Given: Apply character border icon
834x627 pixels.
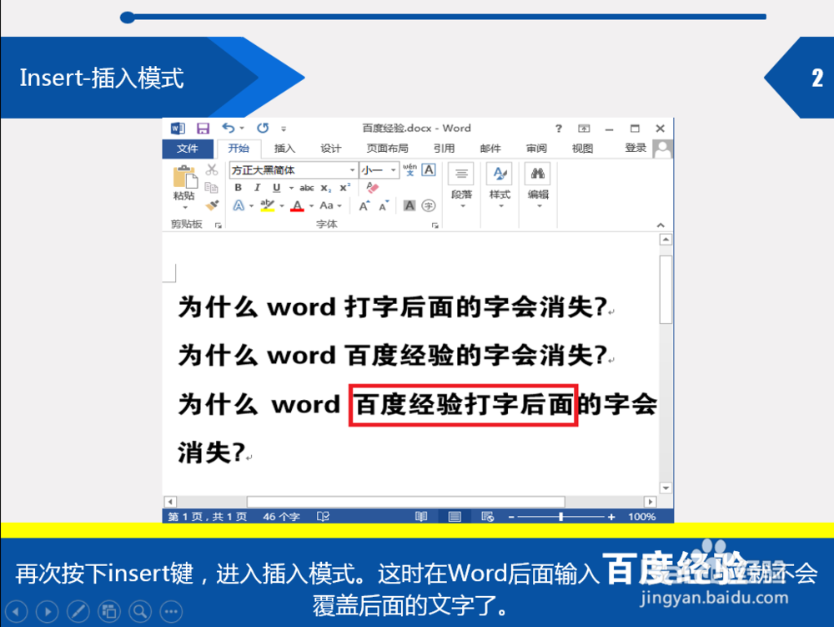Looking at the screenshot, I should pyautogui.click(x=429, y=169).
